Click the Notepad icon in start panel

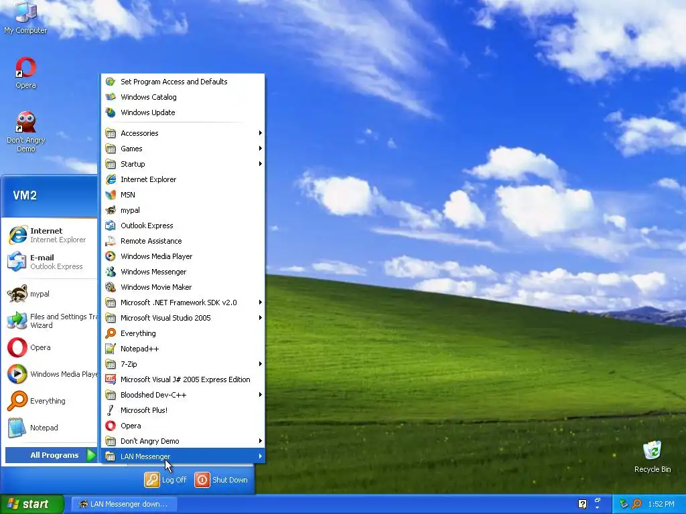coord(17,428)
